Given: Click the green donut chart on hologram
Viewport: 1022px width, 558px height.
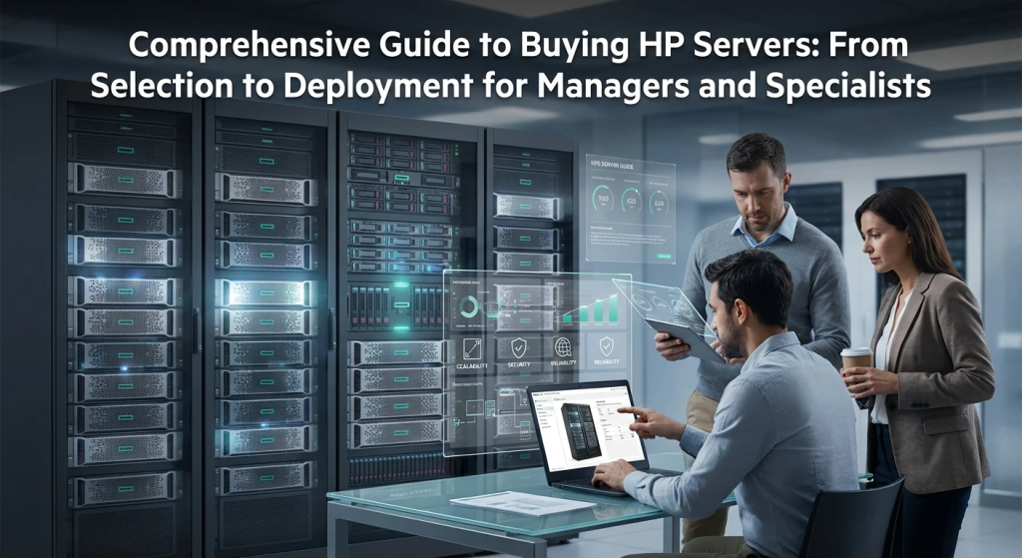Looking at the screenshot, I should pos(469,306).
